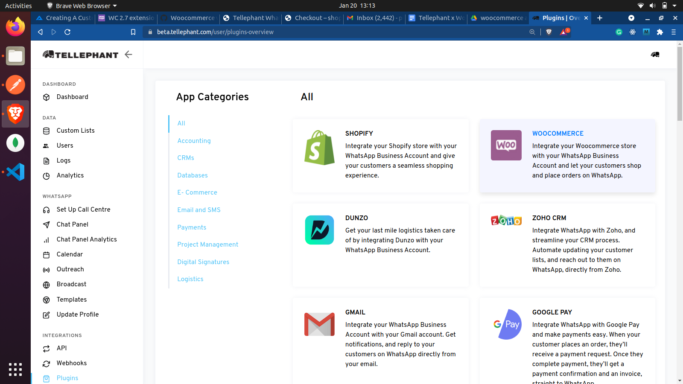The width and height of the screenshot is (683, 384).
Task: Reload the current page
Action: click(67, 32)
